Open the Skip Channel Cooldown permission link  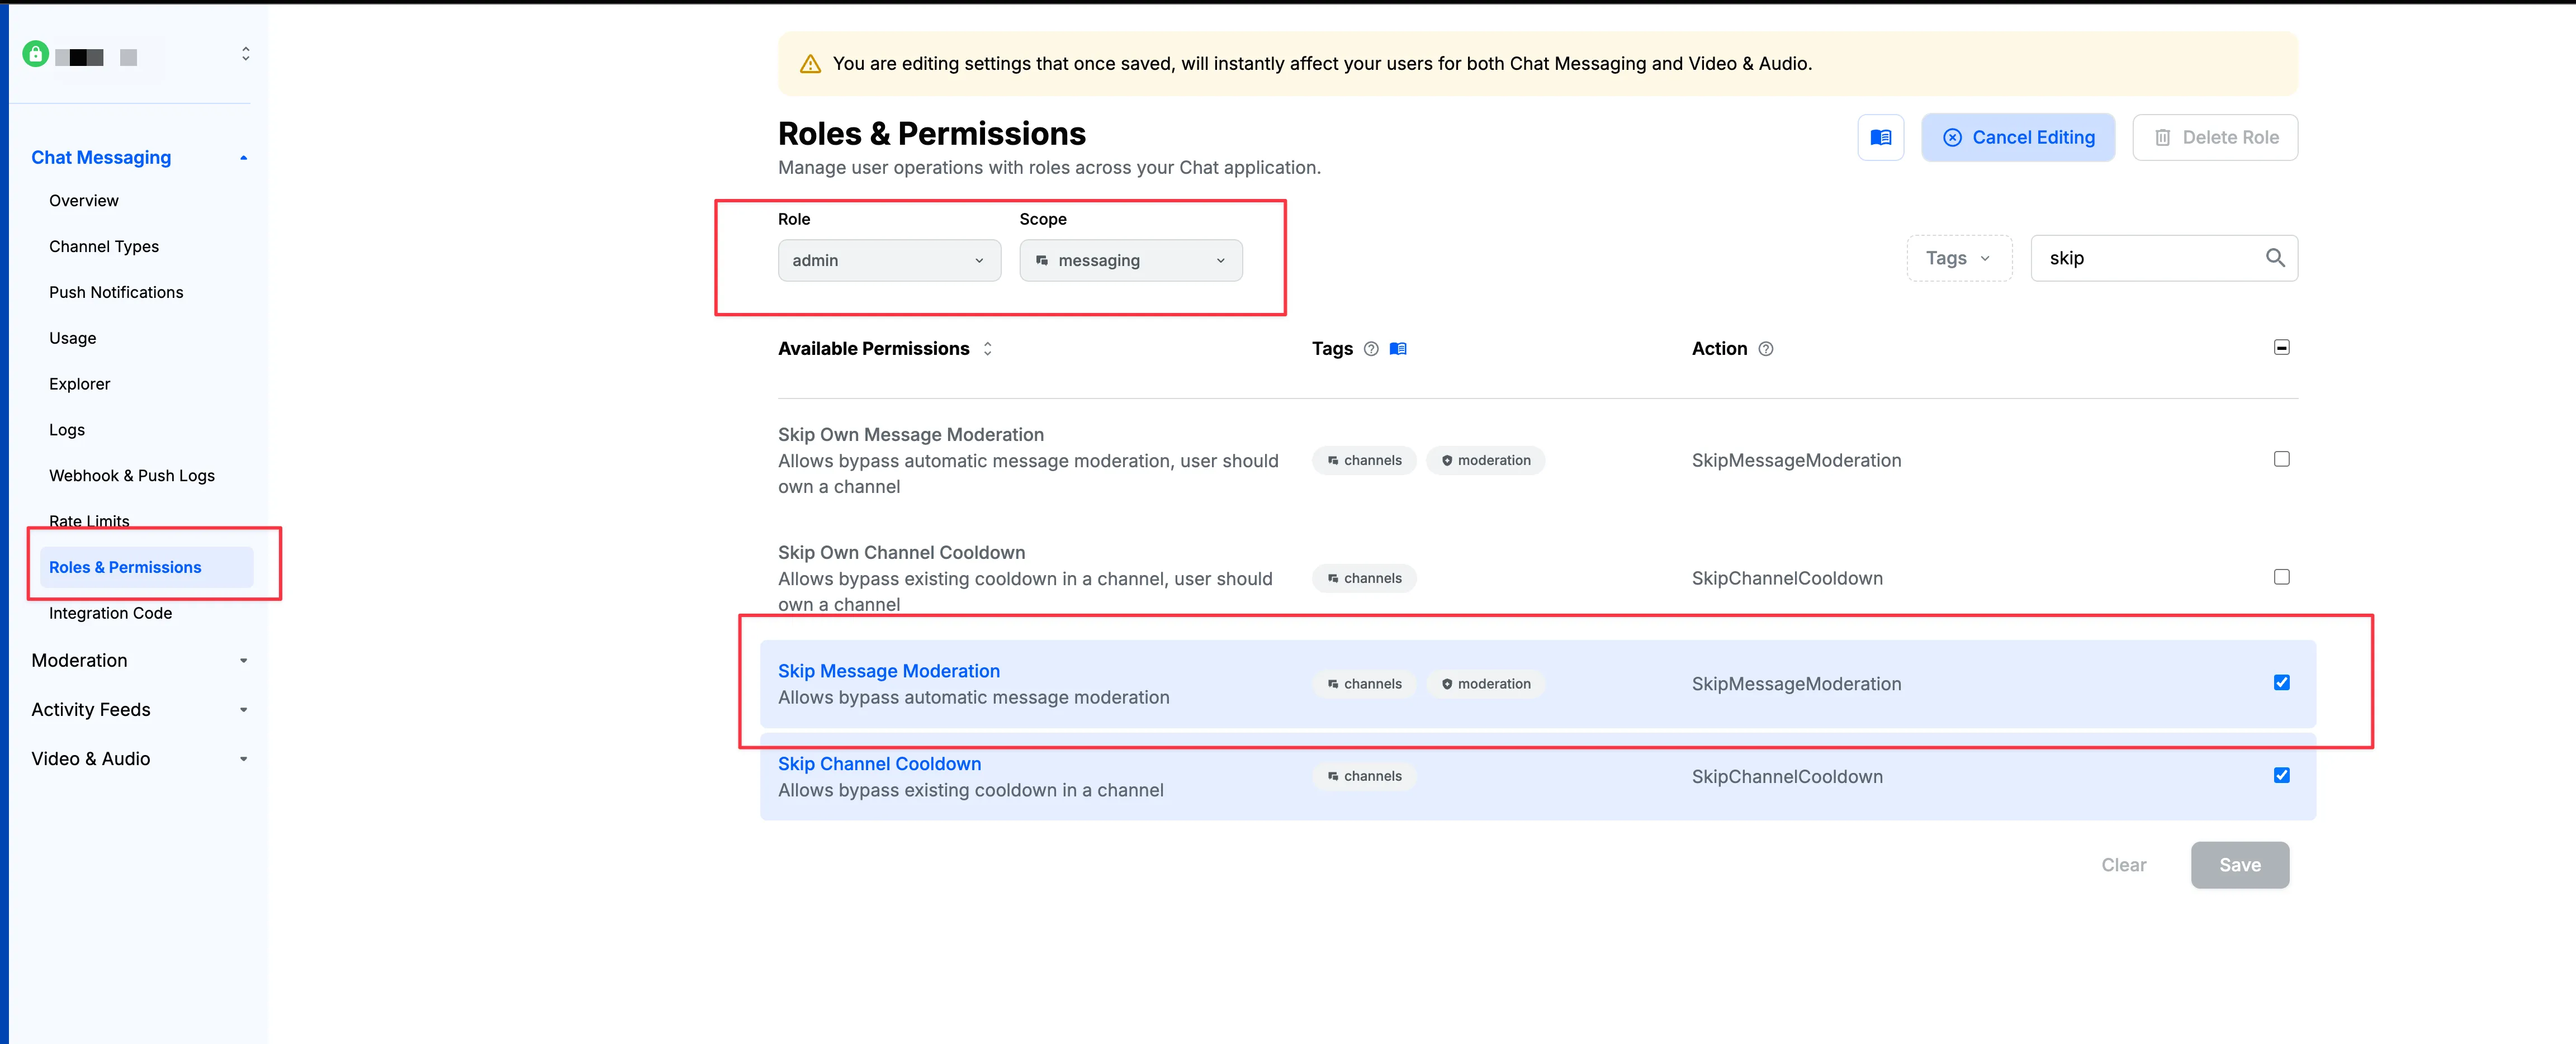[879, 763]
